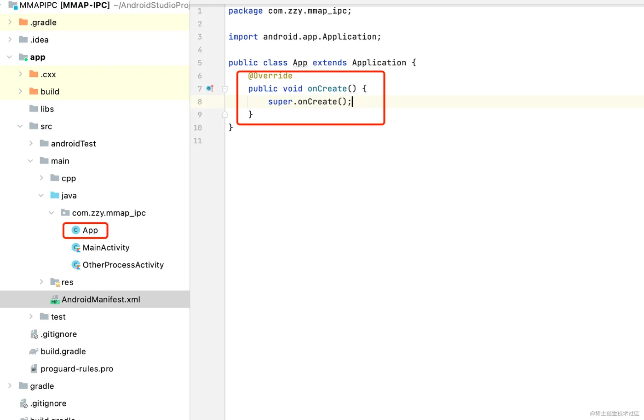This screenshot has width=644, height=420.
Task: Open app build.gradle in the tree
Action: [63, 351]
